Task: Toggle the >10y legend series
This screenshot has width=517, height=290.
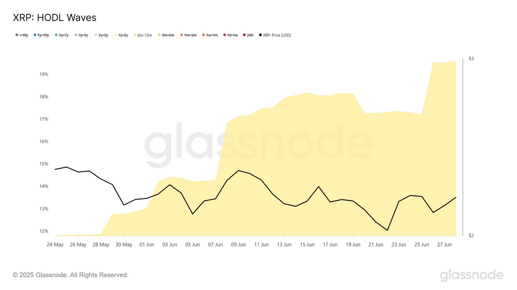Action: (x=22, y=35)
